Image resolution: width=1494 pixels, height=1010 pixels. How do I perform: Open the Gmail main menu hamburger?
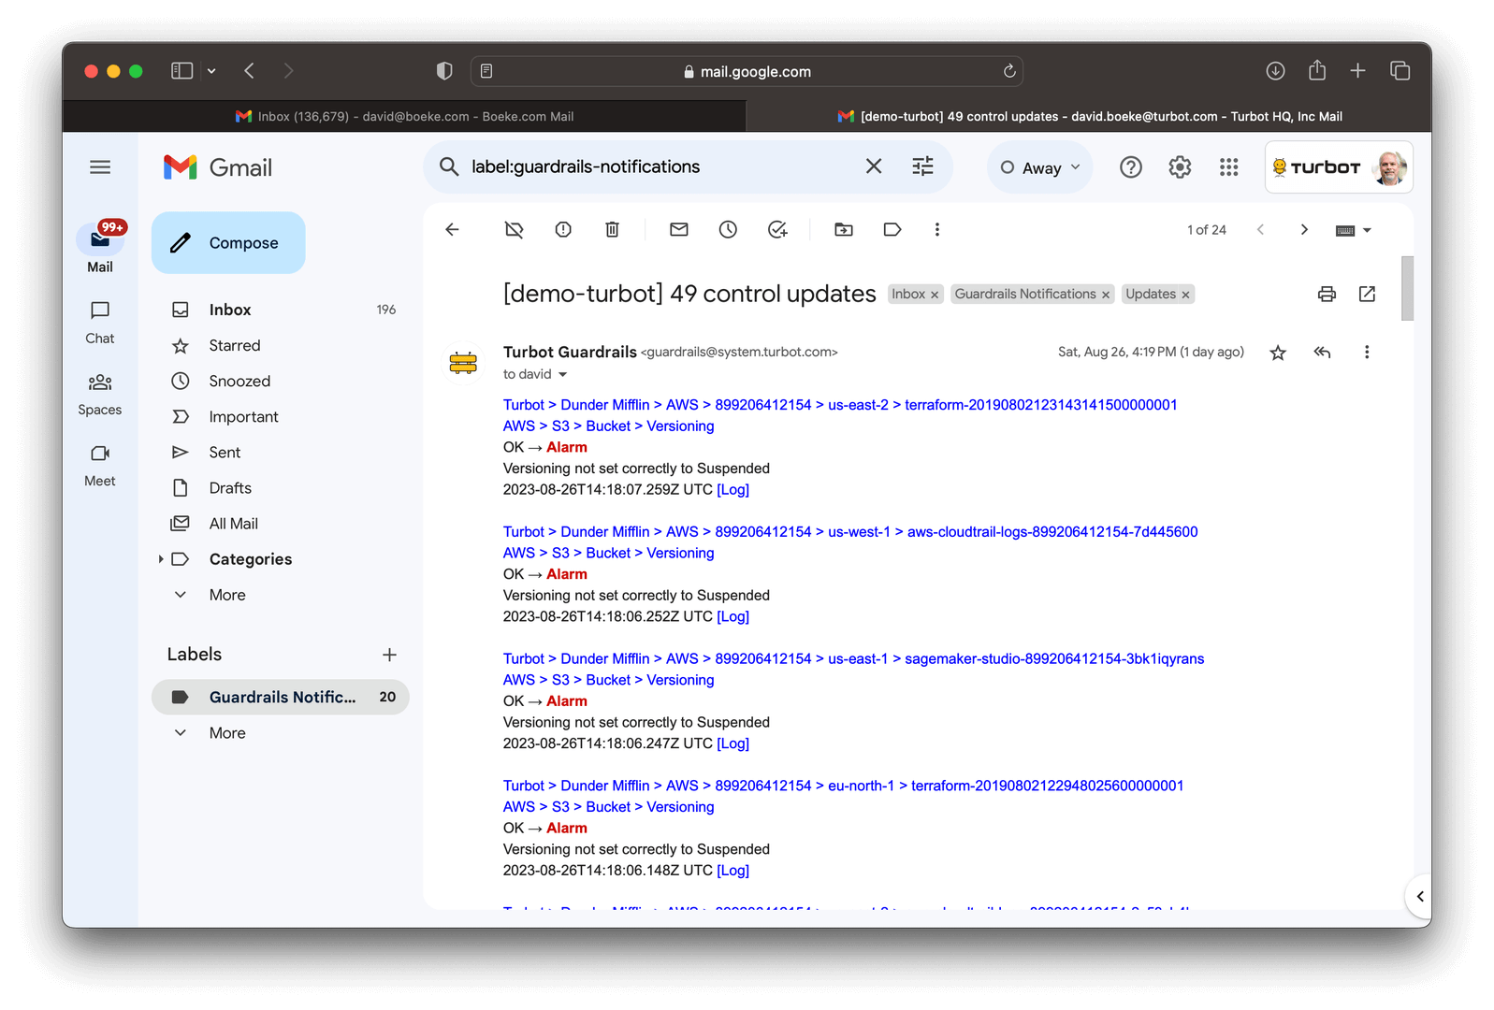pyautogui.click(x=100, y=167)
